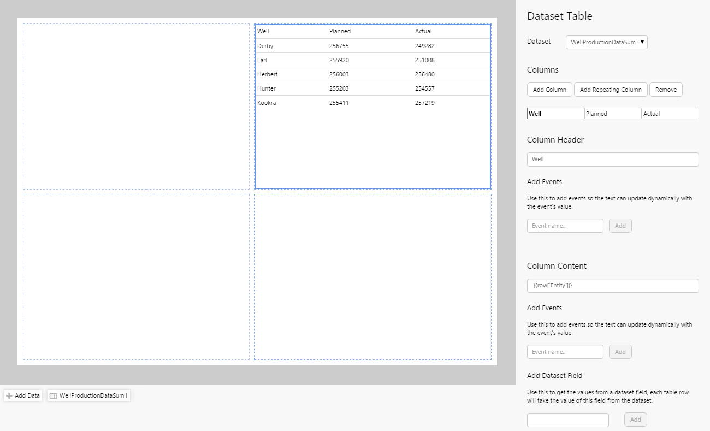Select the empty bottom-right layout cell

(372, 277)
